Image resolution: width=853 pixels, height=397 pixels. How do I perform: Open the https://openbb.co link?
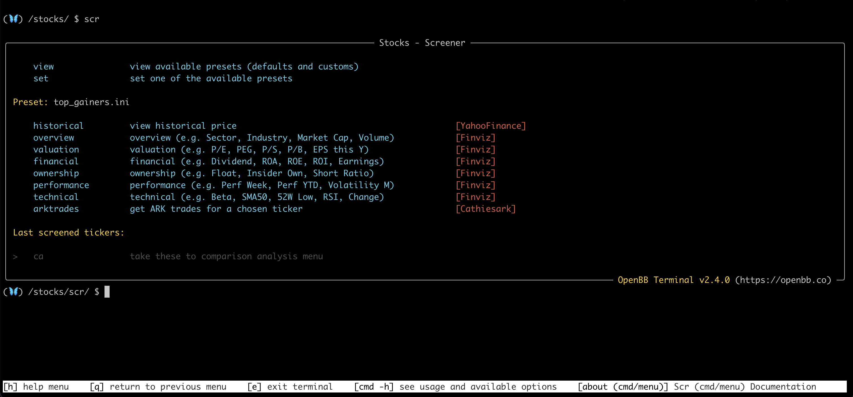[783, 280]
